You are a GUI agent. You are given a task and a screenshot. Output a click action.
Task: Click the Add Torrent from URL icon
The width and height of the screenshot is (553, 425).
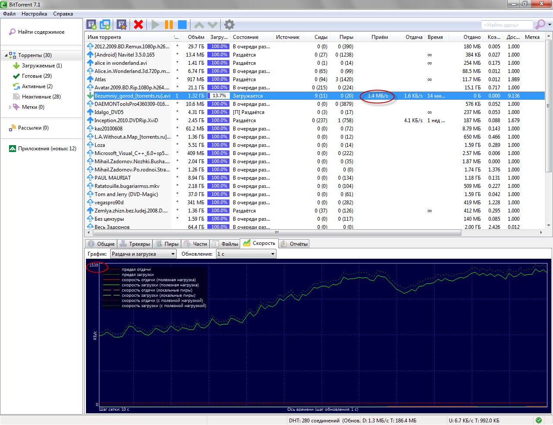(x=105, y=25)
